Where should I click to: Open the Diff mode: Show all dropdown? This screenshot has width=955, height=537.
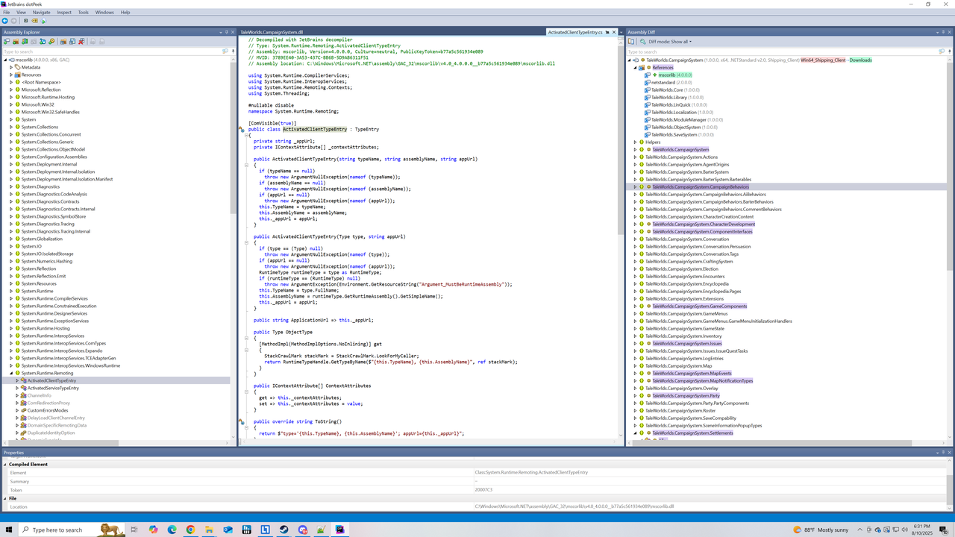pyautogui.click(x=669, y=42)
